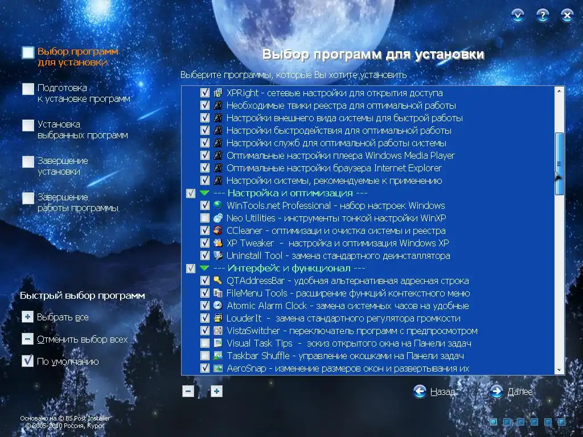Click the icon beside Internet Explorer browser settings
Viewport: 583px width, 437px height.
[218, 168]
